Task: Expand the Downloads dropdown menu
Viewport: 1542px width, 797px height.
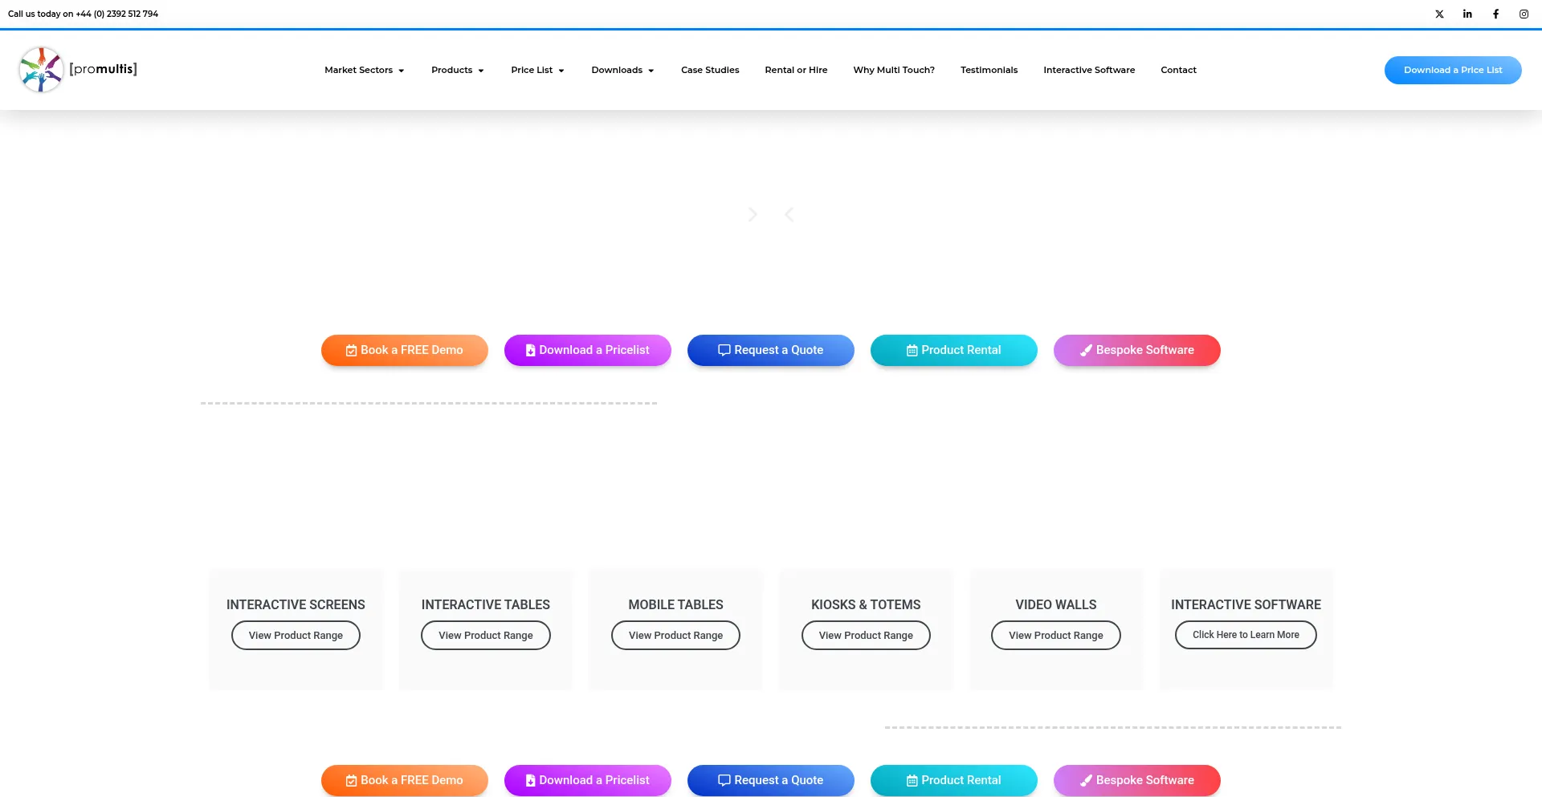Action: tap(622, 70)
